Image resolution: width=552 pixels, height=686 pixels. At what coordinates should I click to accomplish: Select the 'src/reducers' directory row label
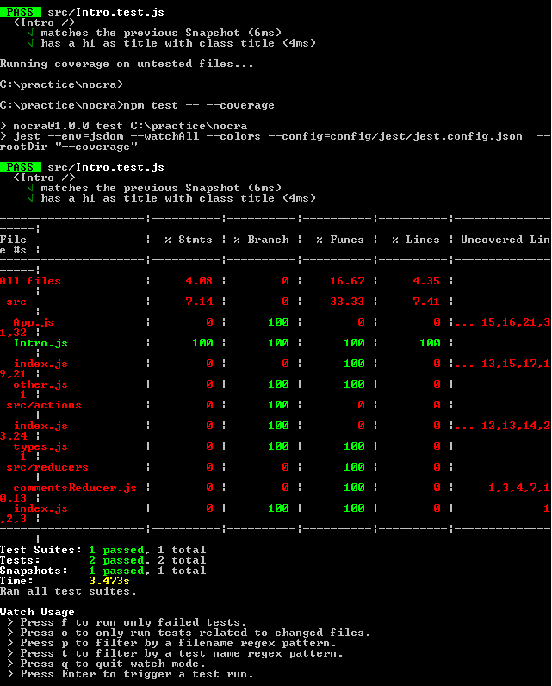coord(47,467)
